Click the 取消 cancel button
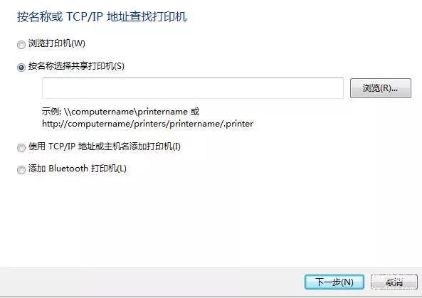Image resolution: width=422 pixels, height=298 pixels. coord(394,282)
